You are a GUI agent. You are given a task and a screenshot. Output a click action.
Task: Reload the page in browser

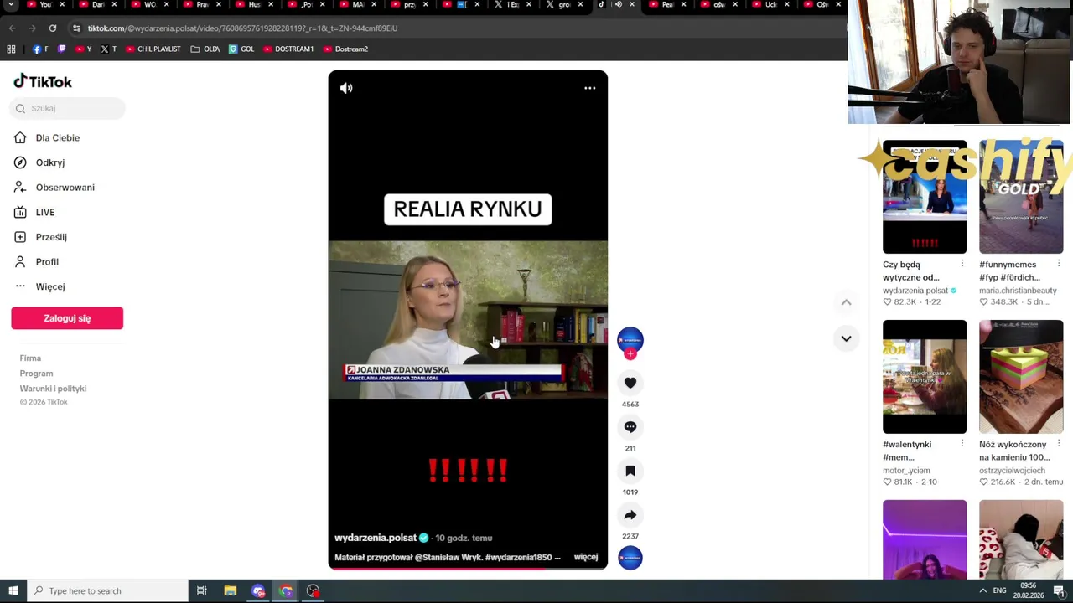[52, 28]
